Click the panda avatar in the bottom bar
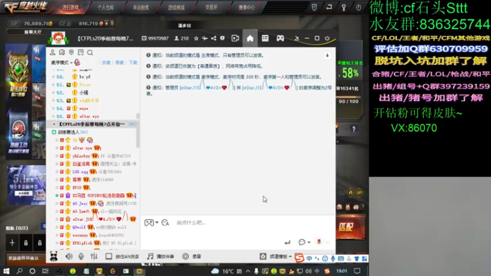Viewport: 491px width, 276px height. (x=54, y=256)
